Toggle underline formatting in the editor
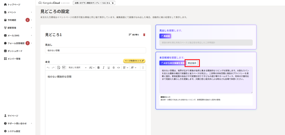Image resolution: width=285 pixels, height=135 pixels. (109, 67)
